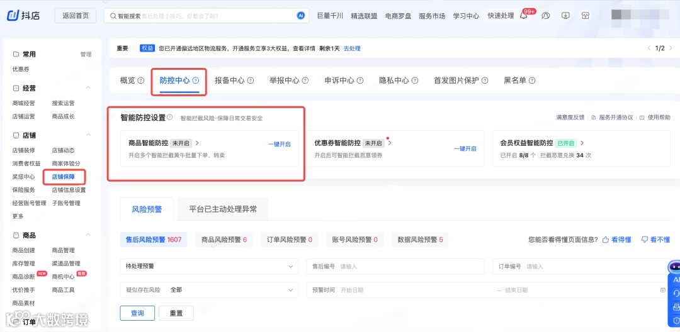Click the help icon next to 隐私中心
Viewport: 680px width, 332px height.
coord(415,80)
